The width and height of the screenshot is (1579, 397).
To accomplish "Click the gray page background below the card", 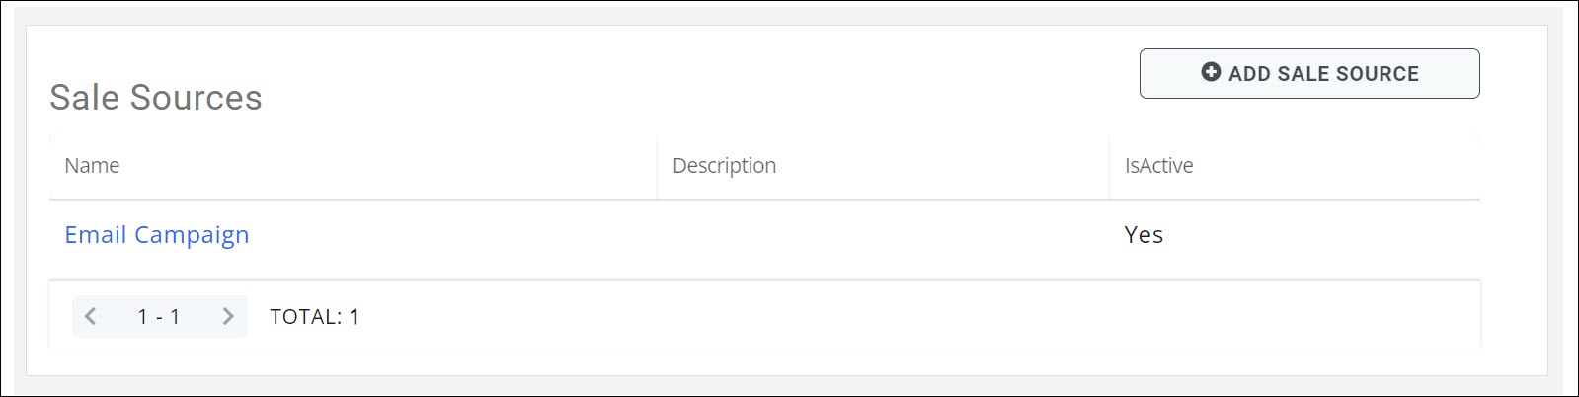I will 790,385.
